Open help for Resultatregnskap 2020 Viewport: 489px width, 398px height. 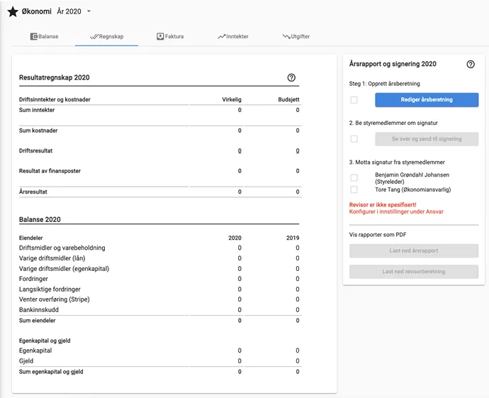click(x=291, y=78)
